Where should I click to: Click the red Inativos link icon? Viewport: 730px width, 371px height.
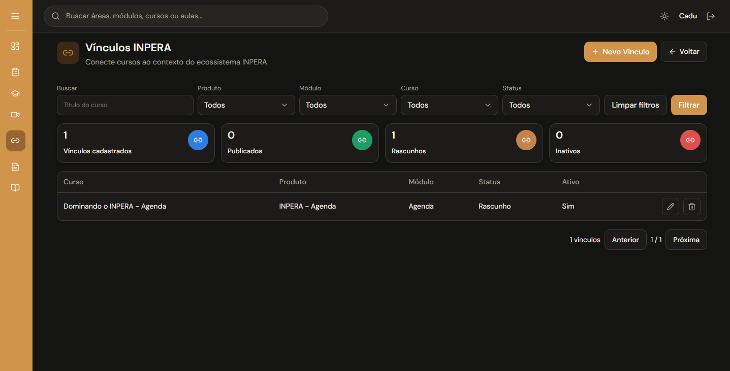(690, 140)
